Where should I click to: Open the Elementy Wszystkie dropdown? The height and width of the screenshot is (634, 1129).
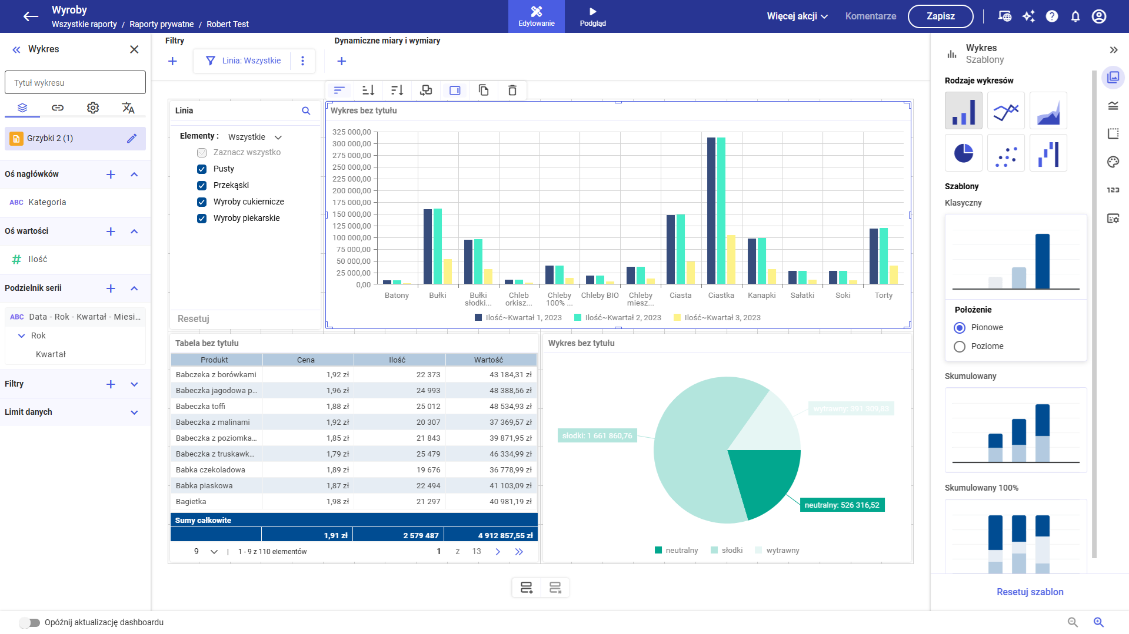pyautogui.click(x=255, y=137)
